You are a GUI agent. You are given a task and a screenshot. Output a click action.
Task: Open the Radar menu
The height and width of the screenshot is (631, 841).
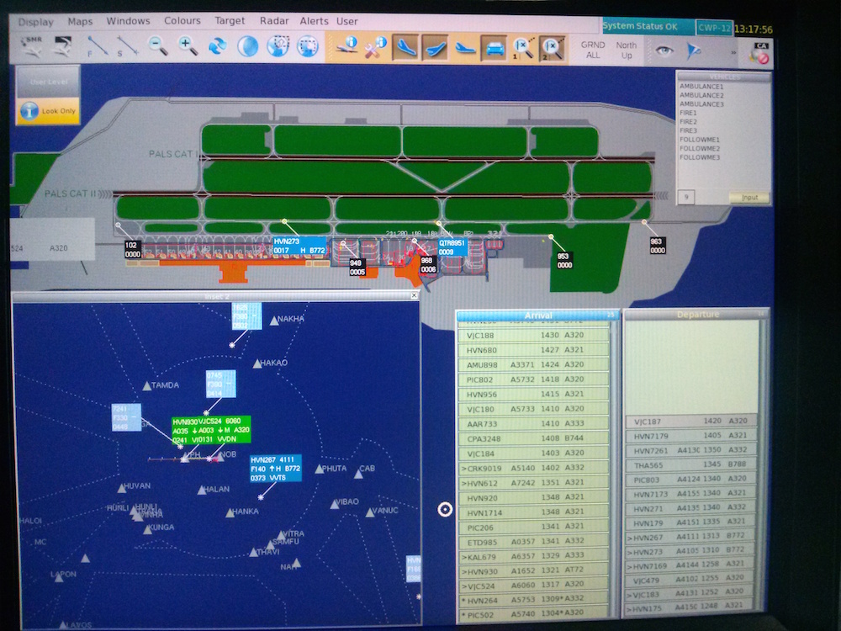tap(274, 21)
